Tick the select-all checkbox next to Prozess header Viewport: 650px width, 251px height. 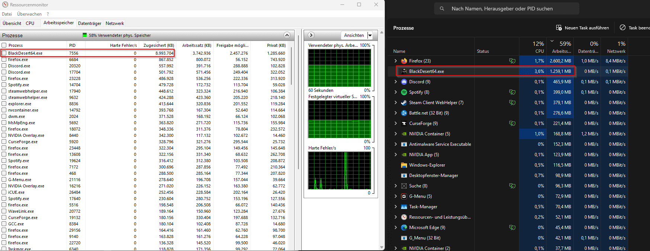tap(4, 45)
